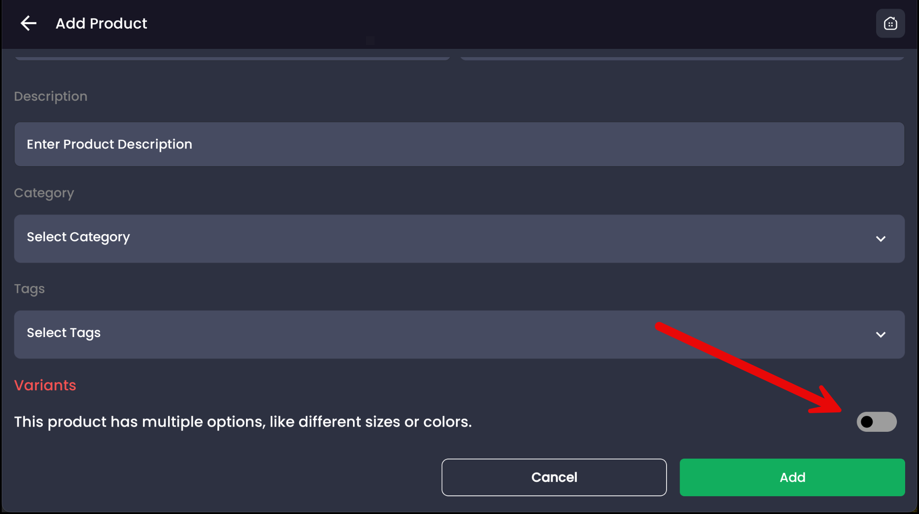Screen dimensions: 919x514
Task: Click the Select Tags placeholder text
Action: coord(64,332)
